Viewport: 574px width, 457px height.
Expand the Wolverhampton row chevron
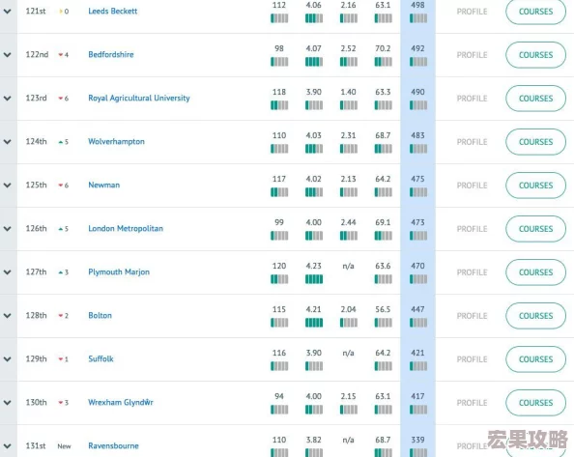click(x=8, y=142)
